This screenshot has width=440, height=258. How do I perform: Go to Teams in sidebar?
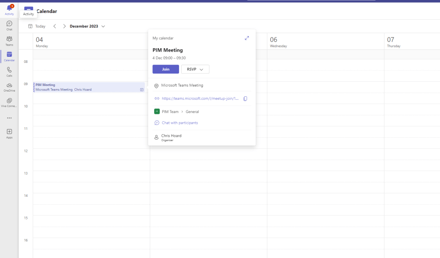point(9,41)
